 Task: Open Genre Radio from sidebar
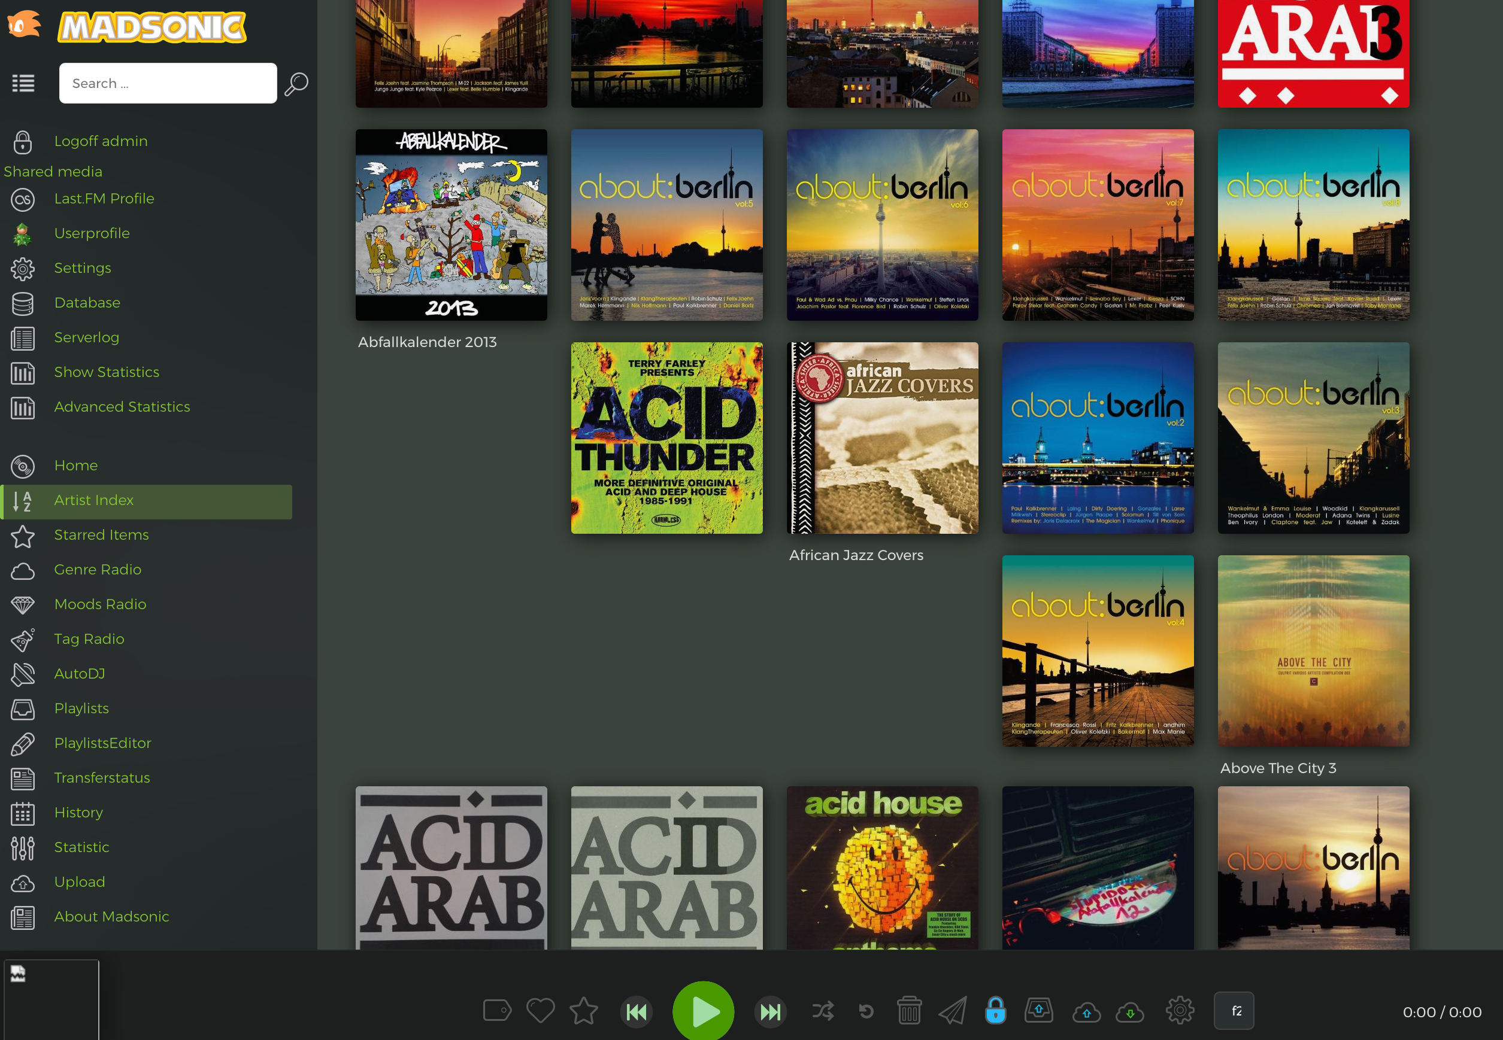98,570
